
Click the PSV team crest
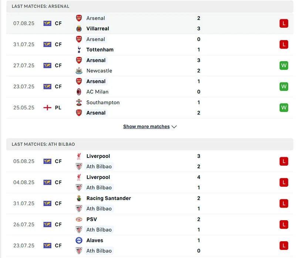pyautogui.click(x=78, y=219)
